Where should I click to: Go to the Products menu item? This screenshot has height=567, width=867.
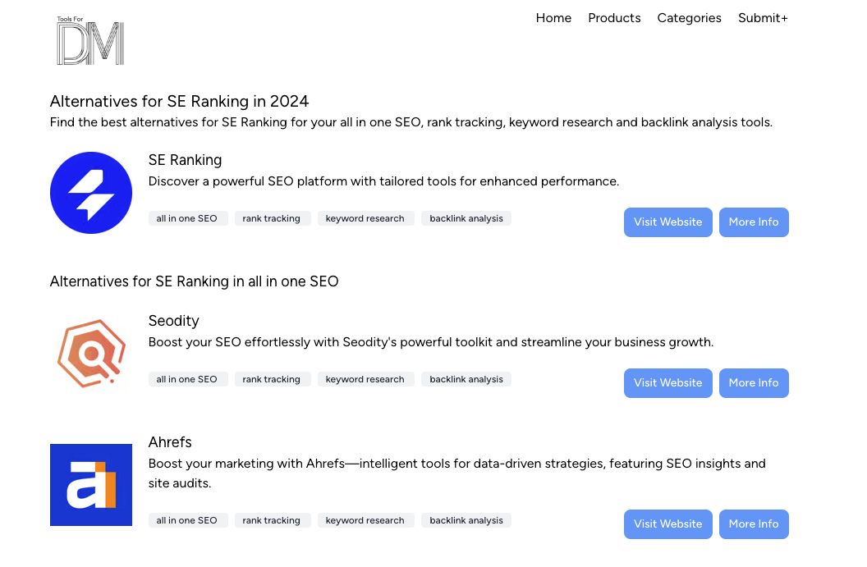[614, 18]
